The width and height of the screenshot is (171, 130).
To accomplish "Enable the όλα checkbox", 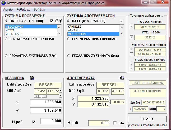I will click(x=115, y=123).
